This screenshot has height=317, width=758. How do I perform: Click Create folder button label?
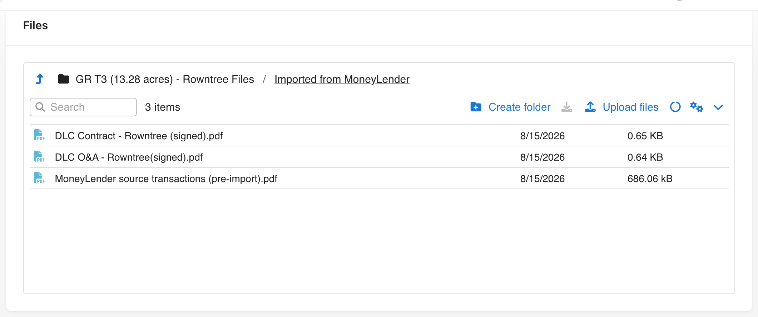tap(519, 107)
